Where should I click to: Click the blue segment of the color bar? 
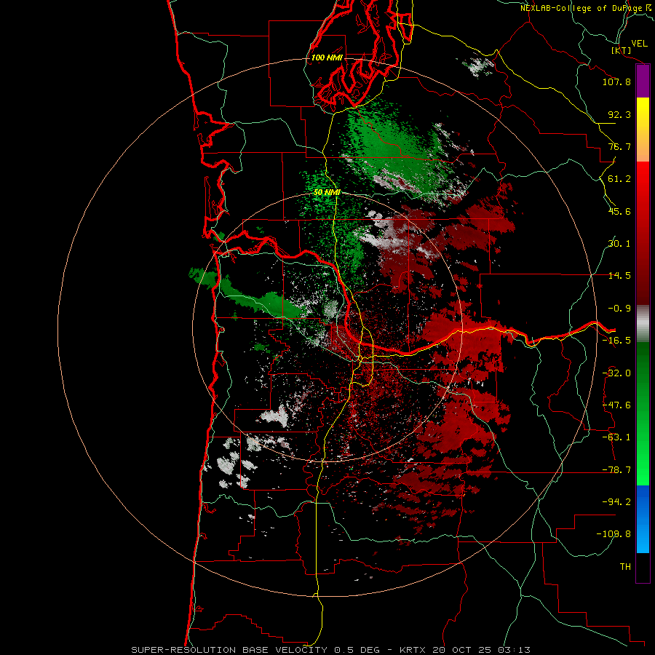[x=643, y=519]
